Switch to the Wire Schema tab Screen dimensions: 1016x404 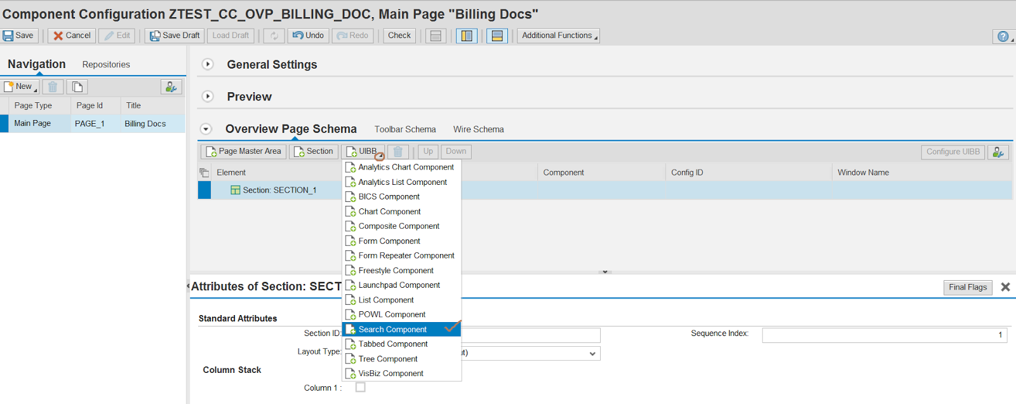[x=478, y=130]
